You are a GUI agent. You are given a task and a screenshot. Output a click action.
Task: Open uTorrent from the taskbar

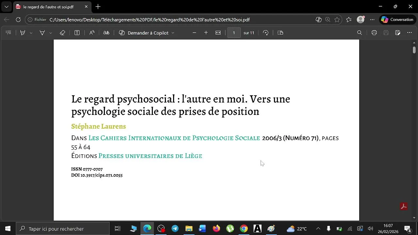click(230, 228)
